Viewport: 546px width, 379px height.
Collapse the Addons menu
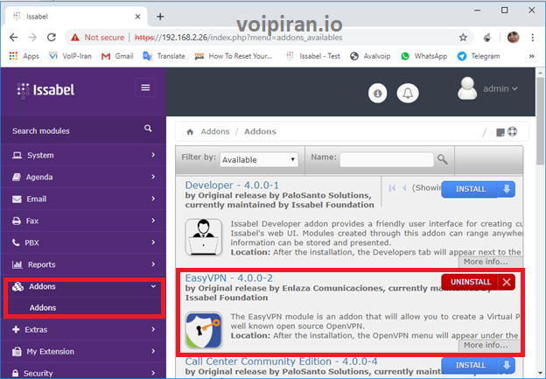[83, 287]
